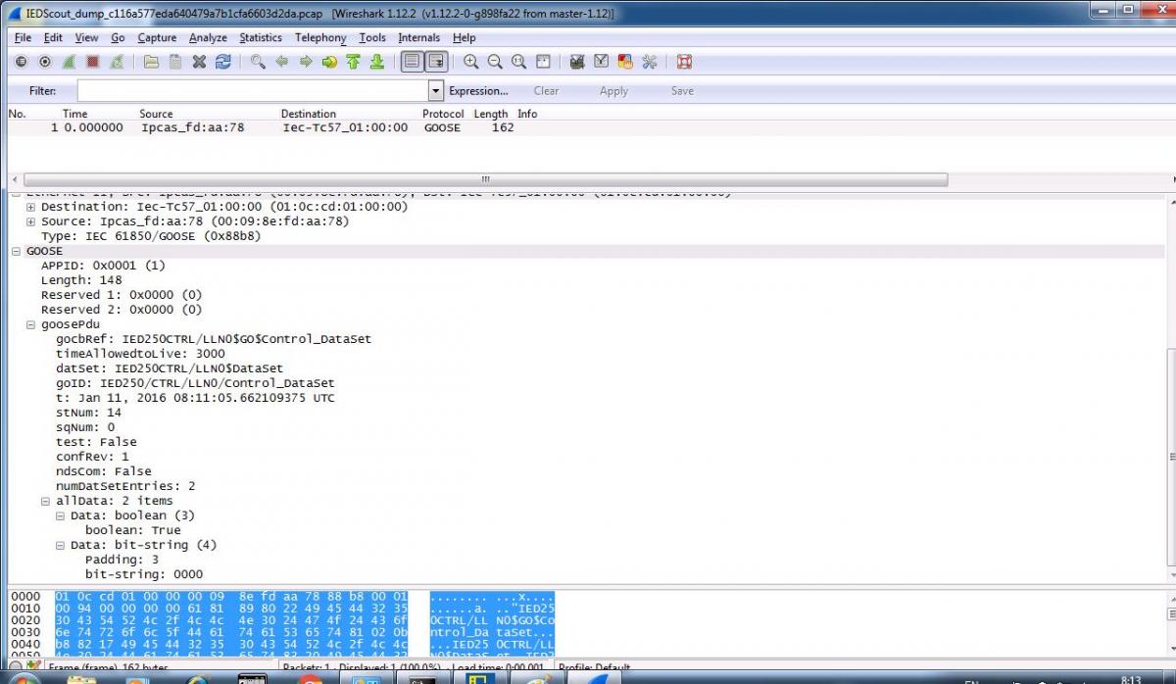Open preferences (wrench icon)
This screenshot has height=684, width=1176.
point(649,62)
